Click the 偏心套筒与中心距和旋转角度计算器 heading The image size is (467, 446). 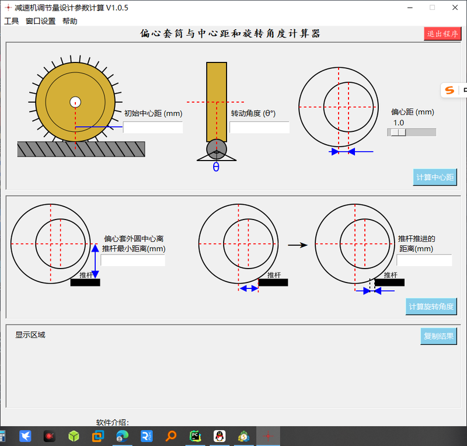click(230, 33)
